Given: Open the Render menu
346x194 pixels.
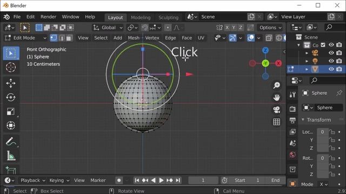Looking at the screenshot, I should click(48, 17).
